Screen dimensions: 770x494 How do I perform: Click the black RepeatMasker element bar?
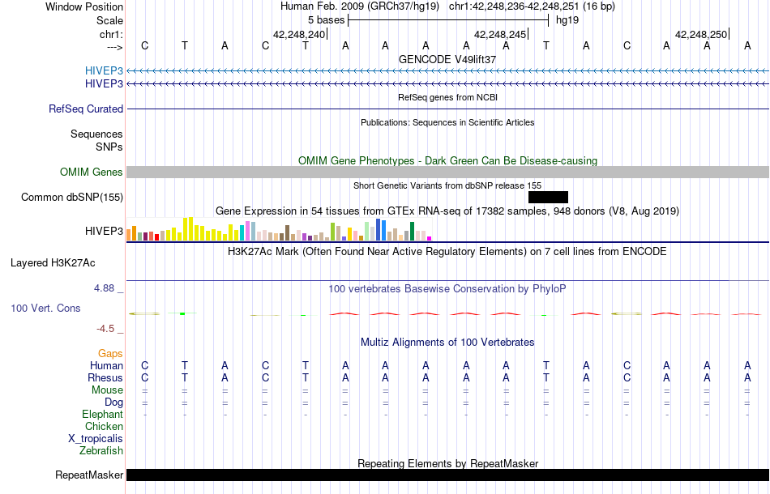(x=448, y=475)
